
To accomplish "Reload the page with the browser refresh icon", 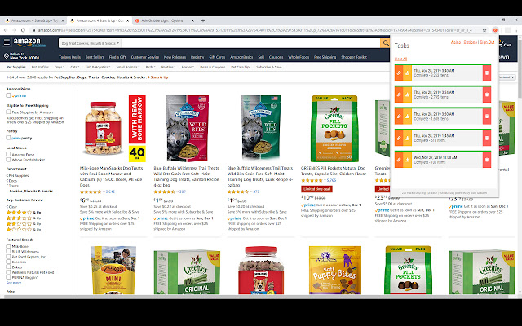I will (x=23, y=30).
